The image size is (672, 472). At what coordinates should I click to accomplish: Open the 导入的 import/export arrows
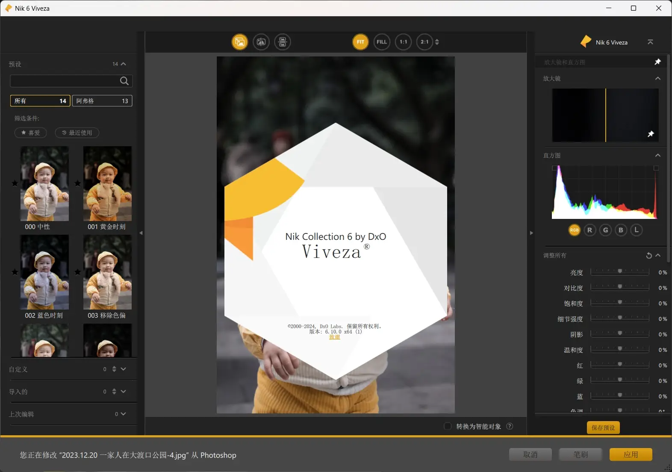coord(114,391)
